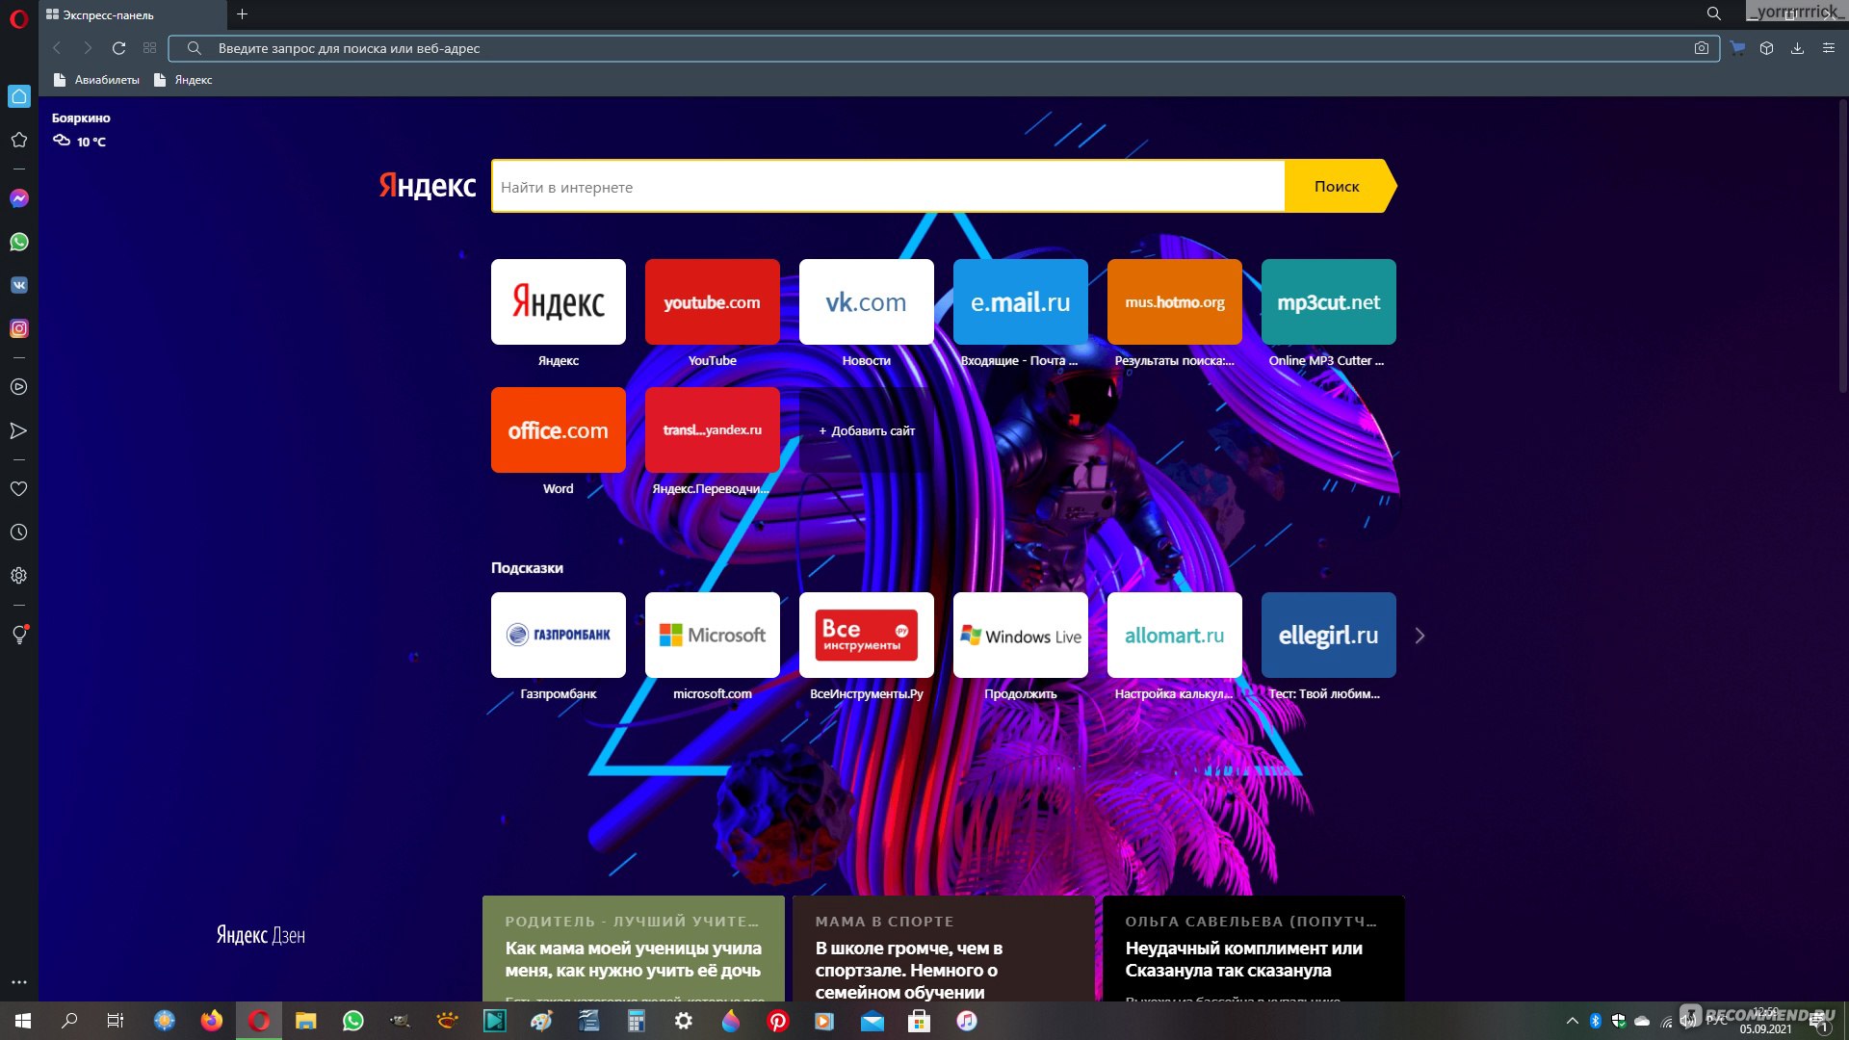Open ellegirl.ru suggestions icon
This screenshot has width=1849, height=1040.
pyautogui.click(x=1327, y=635)
